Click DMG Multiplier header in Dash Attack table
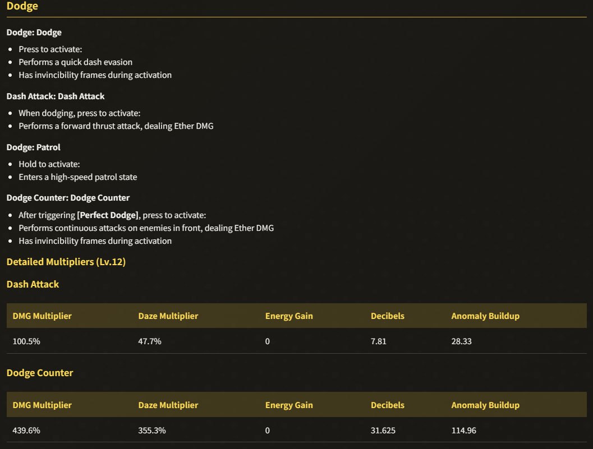Viewport: 593px width, 449px height. point(42,316)
